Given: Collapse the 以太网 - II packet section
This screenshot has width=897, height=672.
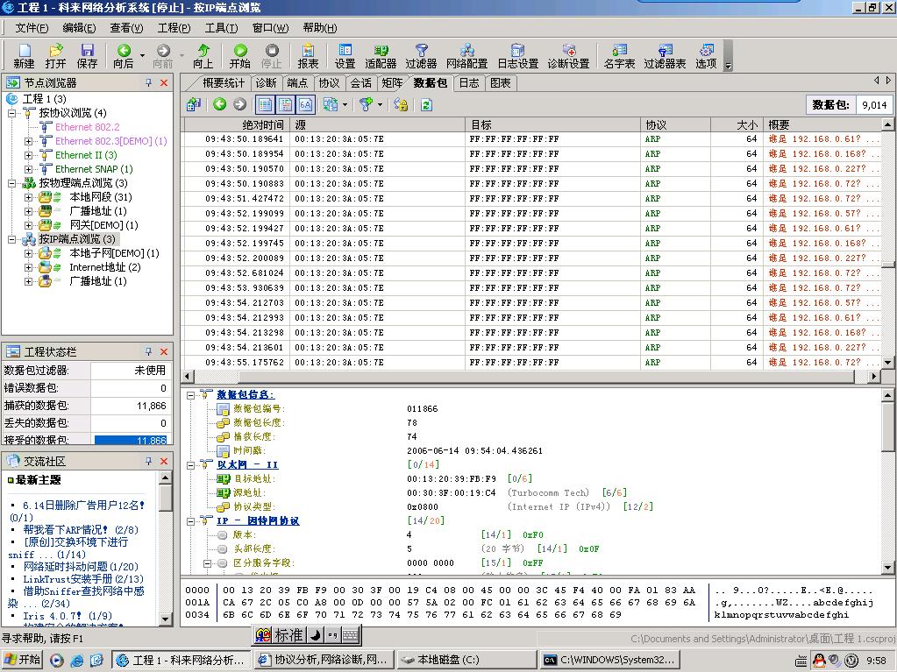Looking at the screenshot, I should (192, 465).
